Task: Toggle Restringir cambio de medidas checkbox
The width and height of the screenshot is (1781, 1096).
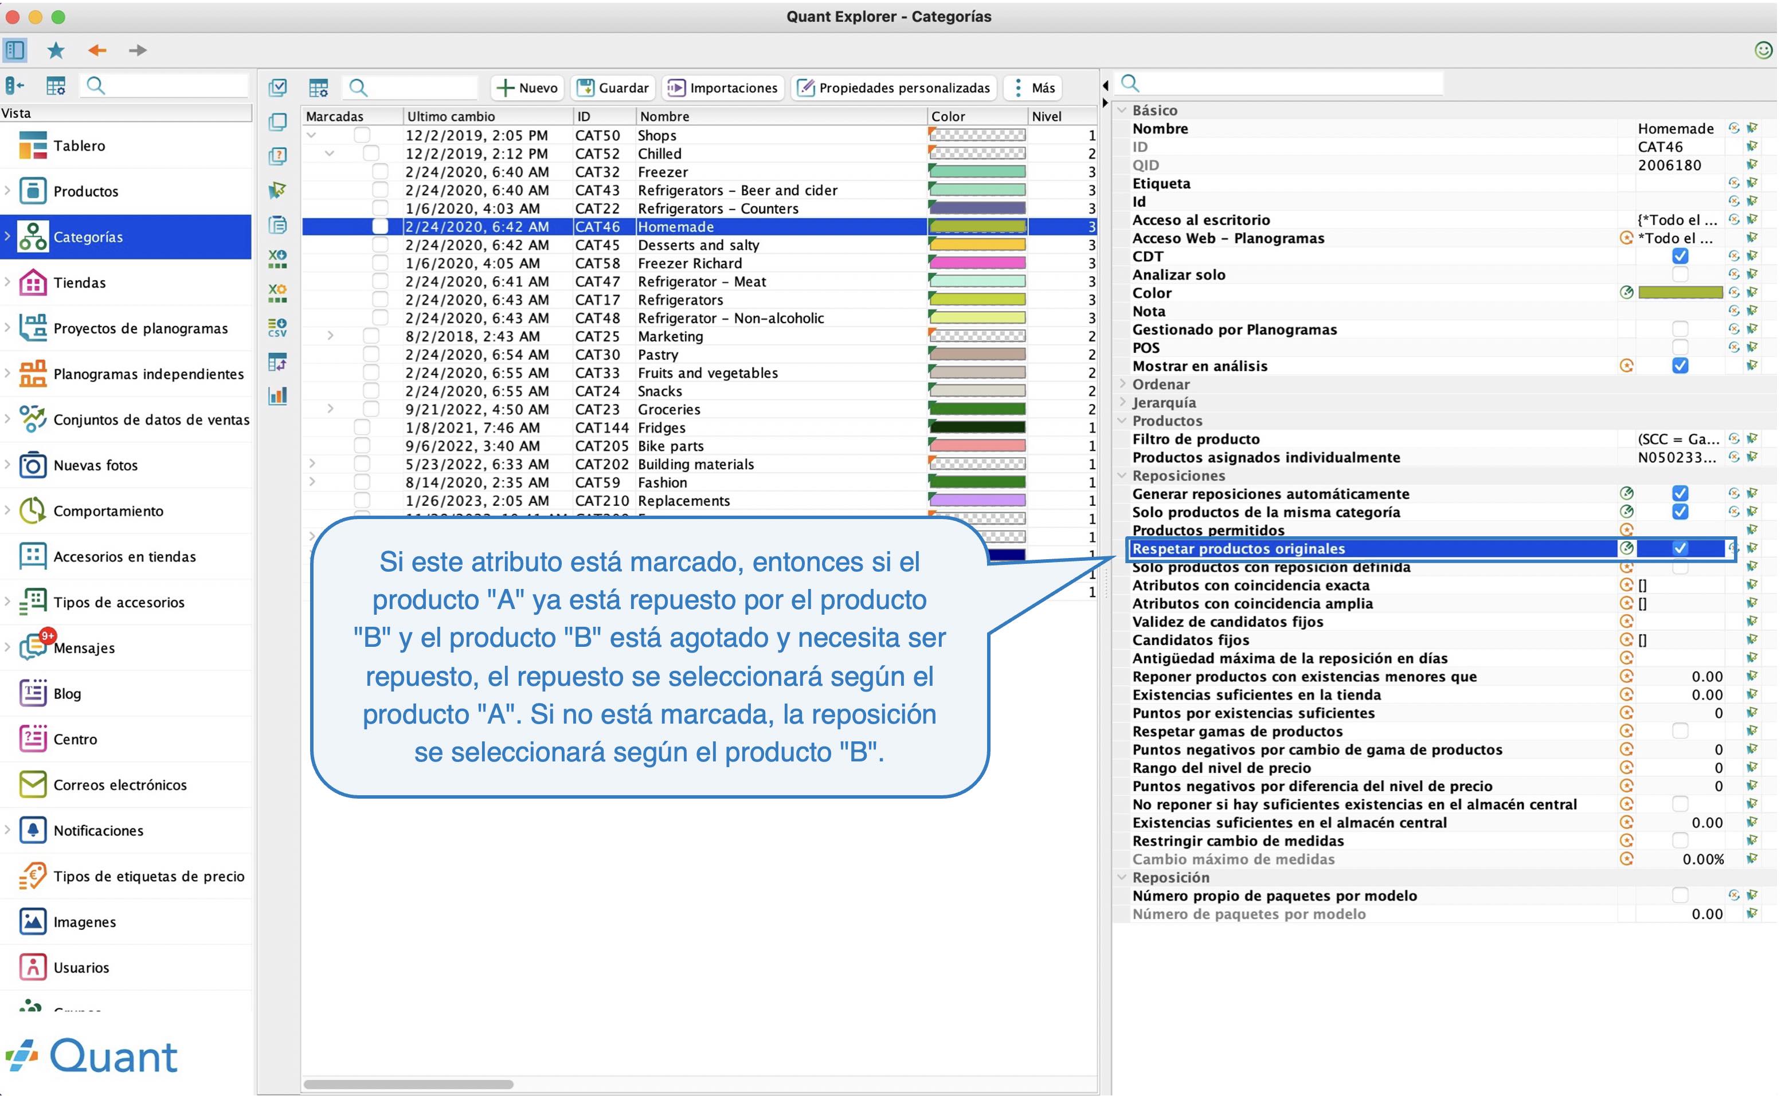Action: click(1680, 840)
